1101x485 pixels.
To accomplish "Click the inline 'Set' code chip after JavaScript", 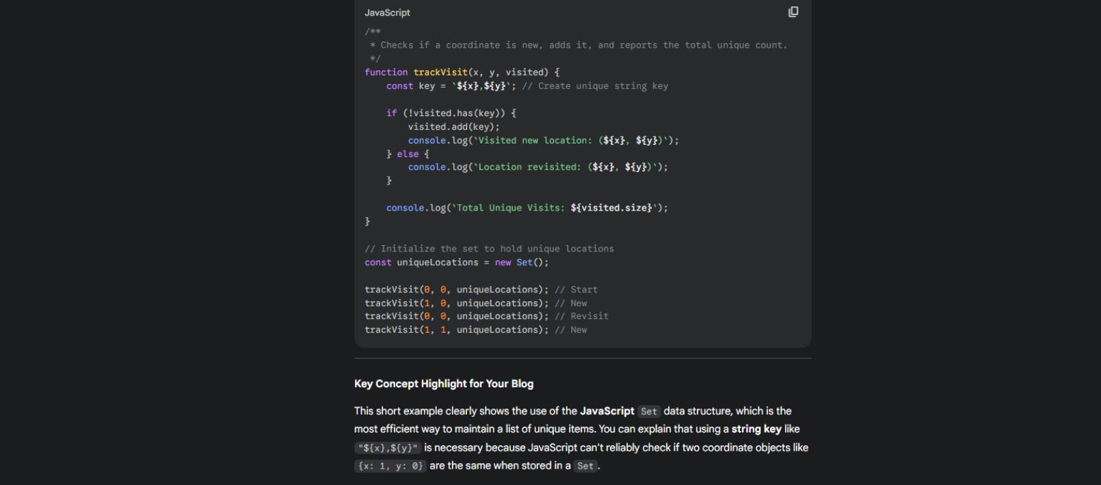I will tap(649, 411).
